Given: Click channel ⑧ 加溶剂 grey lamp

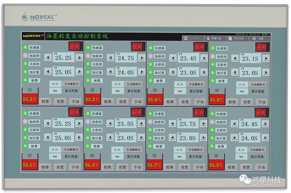Looking at the screenshot, I should pyautogui.click(x=212, y=122).
